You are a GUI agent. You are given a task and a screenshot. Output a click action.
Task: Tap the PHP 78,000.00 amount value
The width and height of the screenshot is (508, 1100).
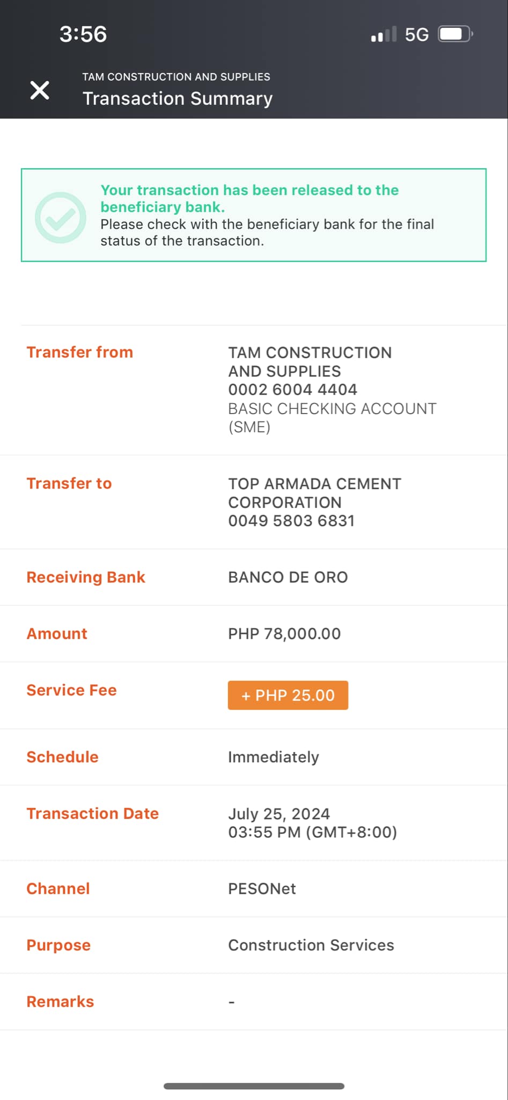pos(284,634)
